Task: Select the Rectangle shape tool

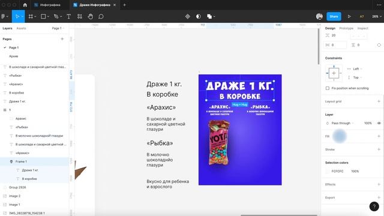Action: (43, 16)
